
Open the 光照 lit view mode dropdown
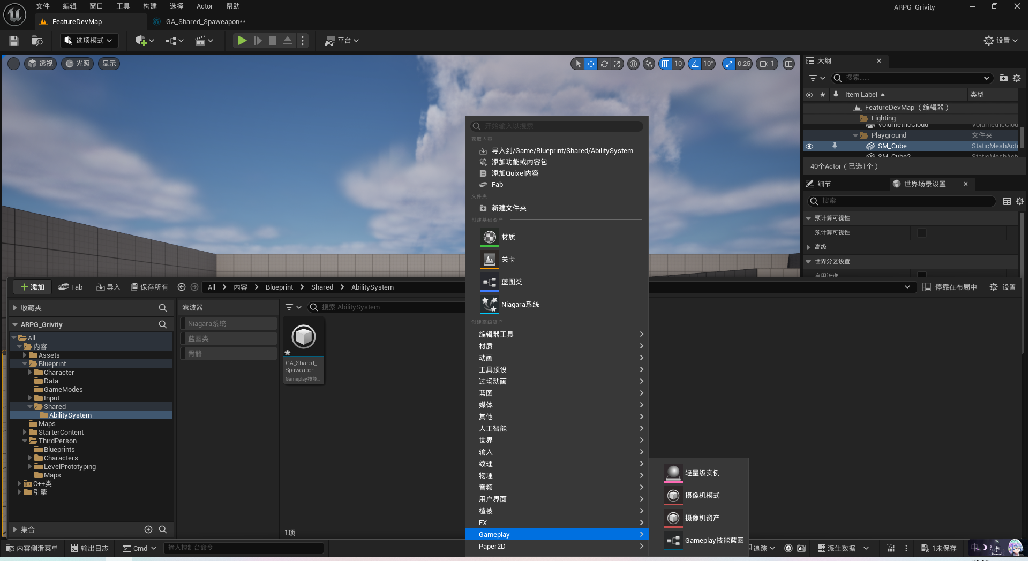(x=78, y=64)
